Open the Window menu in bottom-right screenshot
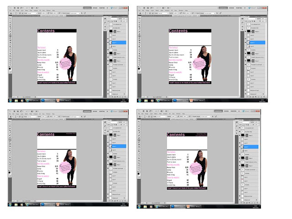The width and height of the screenshot is (292, 219). (x=178, y=114)
